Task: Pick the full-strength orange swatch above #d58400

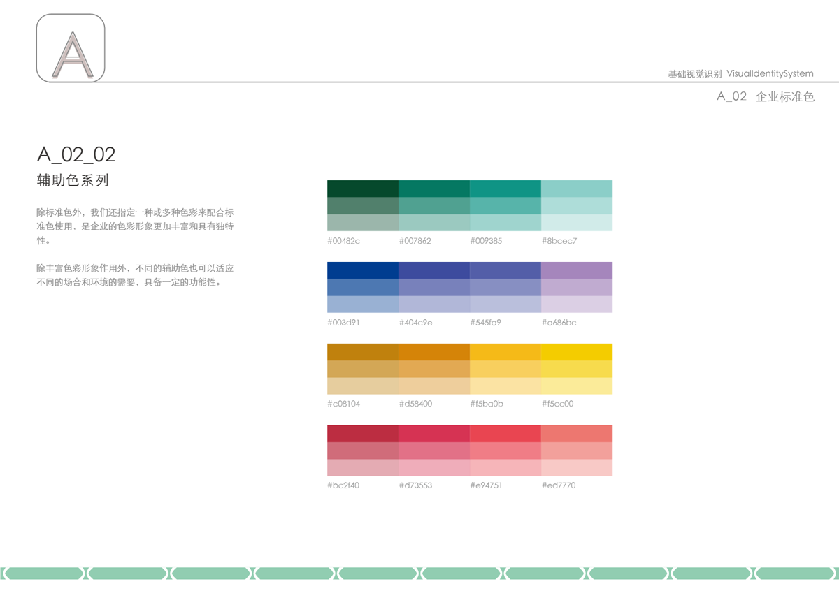Action: pos(434,352)
